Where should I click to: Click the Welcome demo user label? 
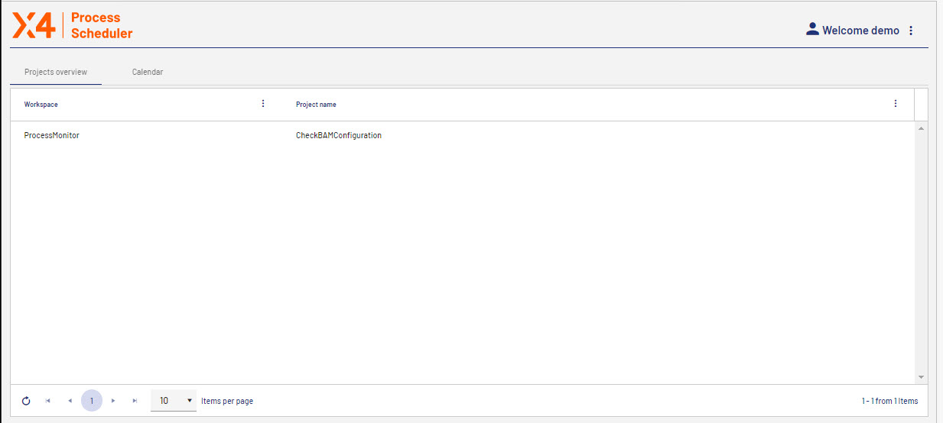coord(860,31)
